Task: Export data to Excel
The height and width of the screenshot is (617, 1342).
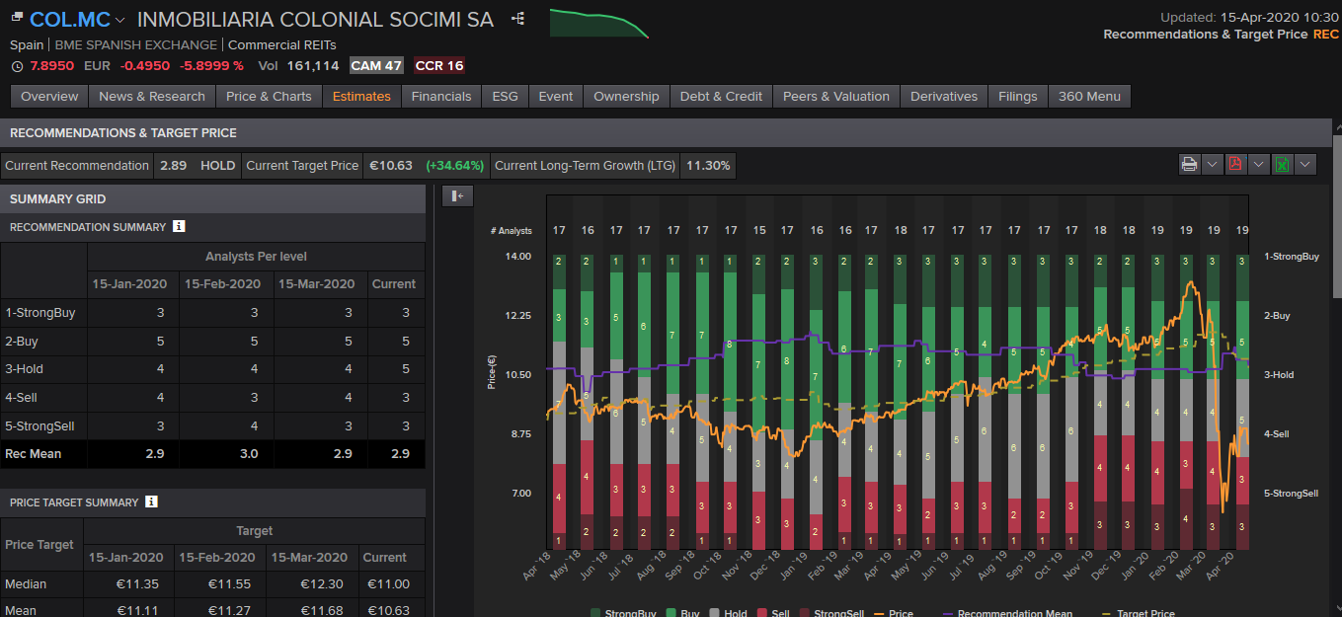Action: click(1282, 165)
